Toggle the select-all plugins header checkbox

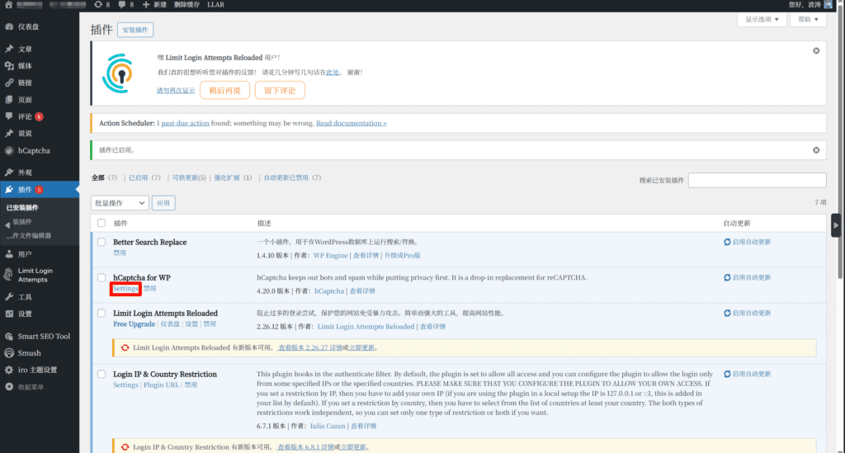pos(101,224)
